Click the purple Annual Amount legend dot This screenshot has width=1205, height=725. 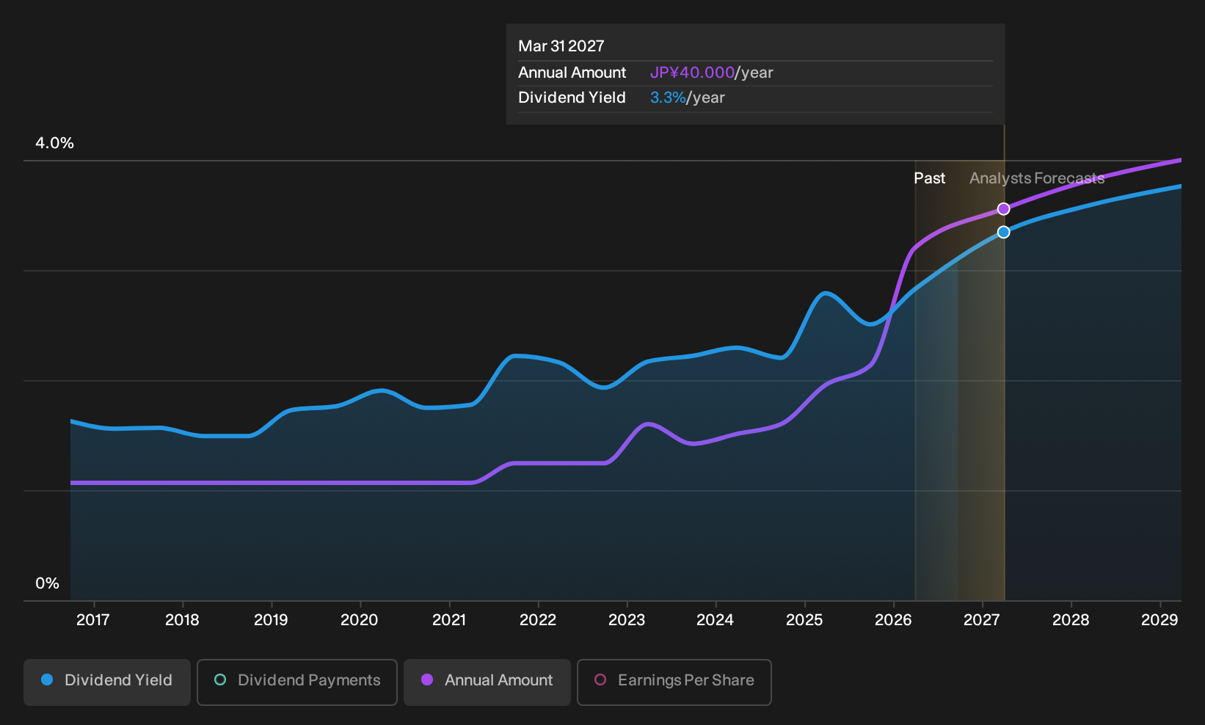427,680
